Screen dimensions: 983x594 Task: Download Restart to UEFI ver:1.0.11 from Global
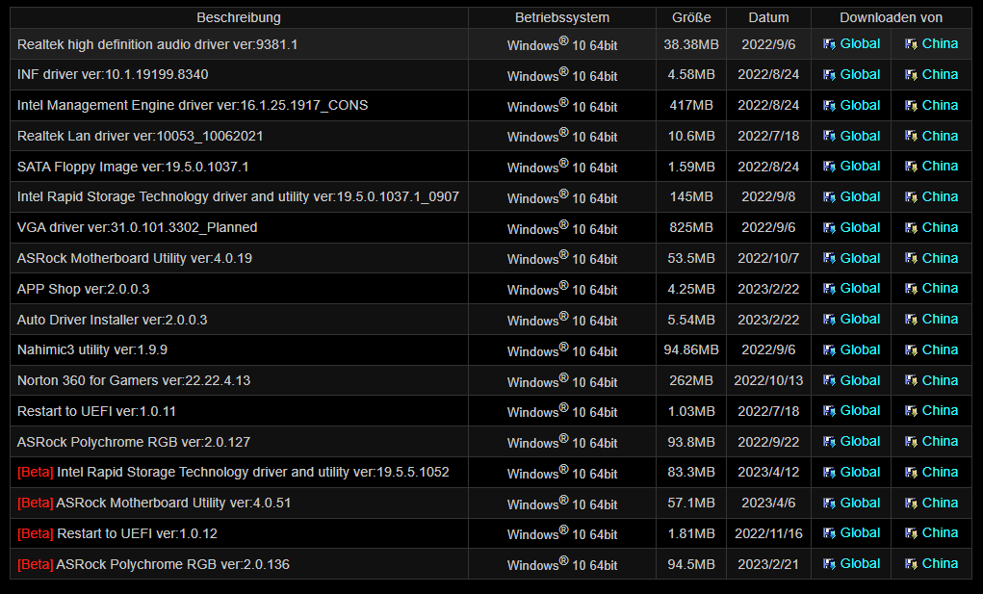click(860, 410)
